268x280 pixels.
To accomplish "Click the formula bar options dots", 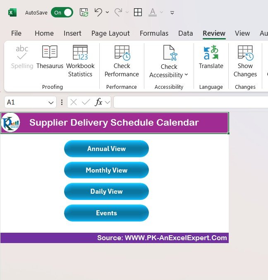I will [x=62, y=102].
